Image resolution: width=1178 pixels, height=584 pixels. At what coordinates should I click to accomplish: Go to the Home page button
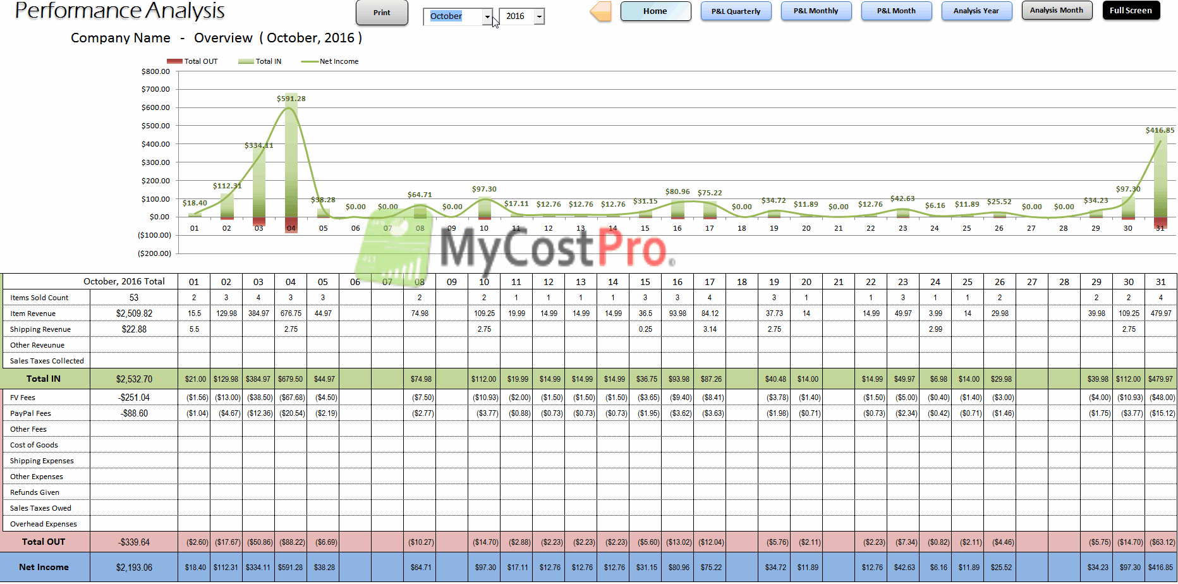tap(655, 11)
